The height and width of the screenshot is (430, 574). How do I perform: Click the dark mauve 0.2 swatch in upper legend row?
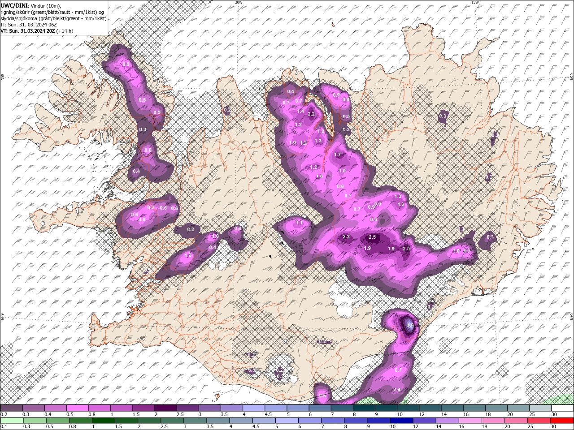click(x=11, y=408)
